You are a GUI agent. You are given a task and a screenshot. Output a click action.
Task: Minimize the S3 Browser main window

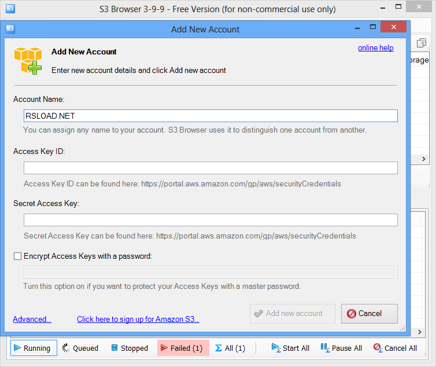point(383,8)
